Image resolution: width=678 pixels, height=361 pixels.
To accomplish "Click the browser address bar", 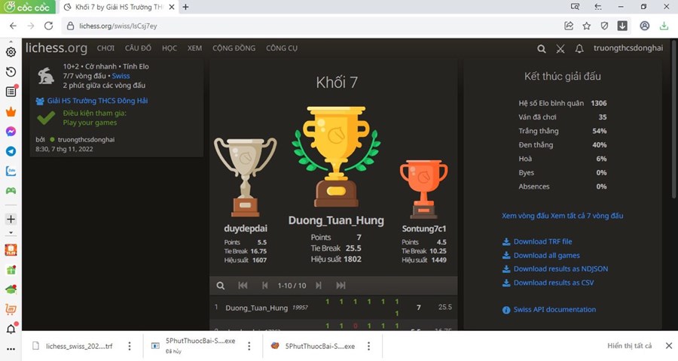I will tap(301, 26).
